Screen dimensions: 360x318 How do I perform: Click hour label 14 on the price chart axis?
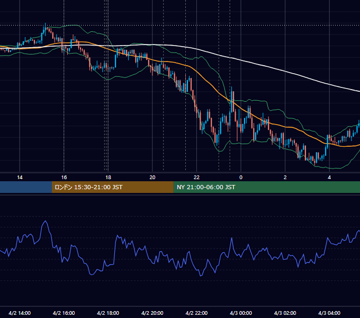coord(20,178)
